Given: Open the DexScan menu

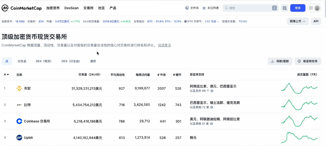Looking at the screenshot, I should coord(71,8).
